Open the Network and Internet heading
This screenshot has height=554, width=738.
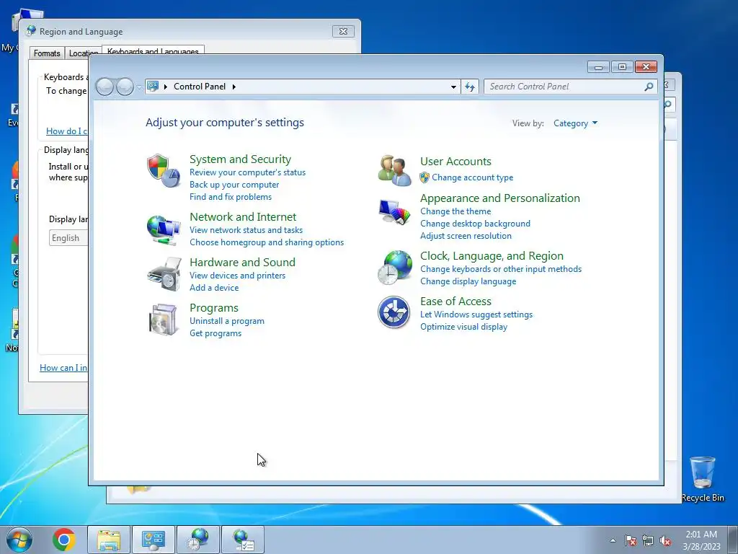point(243,216)
